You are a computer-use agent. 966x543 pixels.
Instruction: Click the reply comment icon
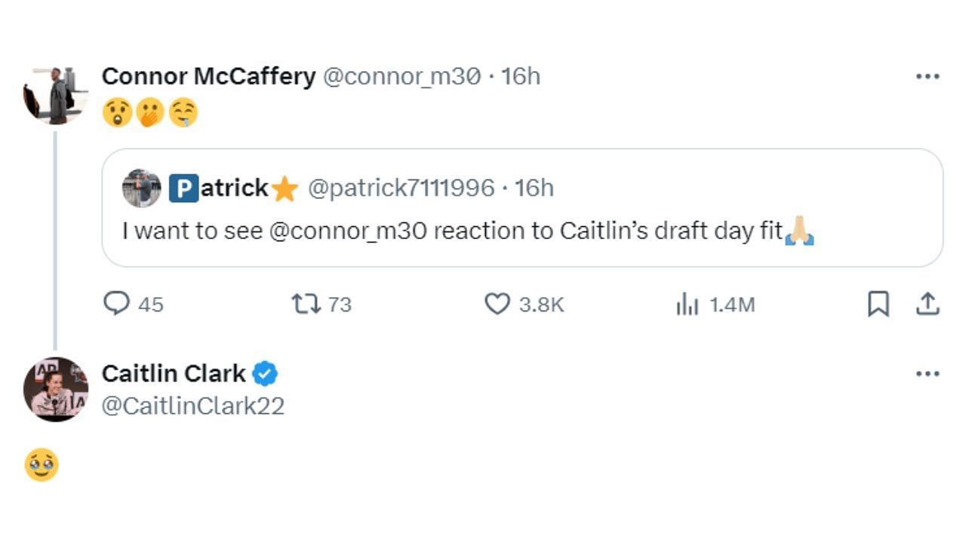point(116,304)
